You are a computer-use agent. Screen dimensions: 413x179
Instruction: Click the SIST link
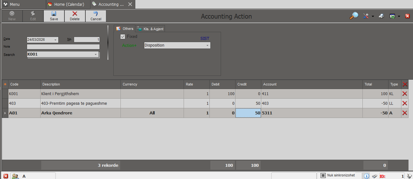tap(205, 39)
